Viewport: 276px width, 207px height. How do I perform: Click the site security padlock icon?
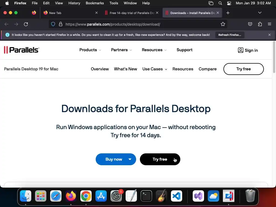[x=61, y=24]
